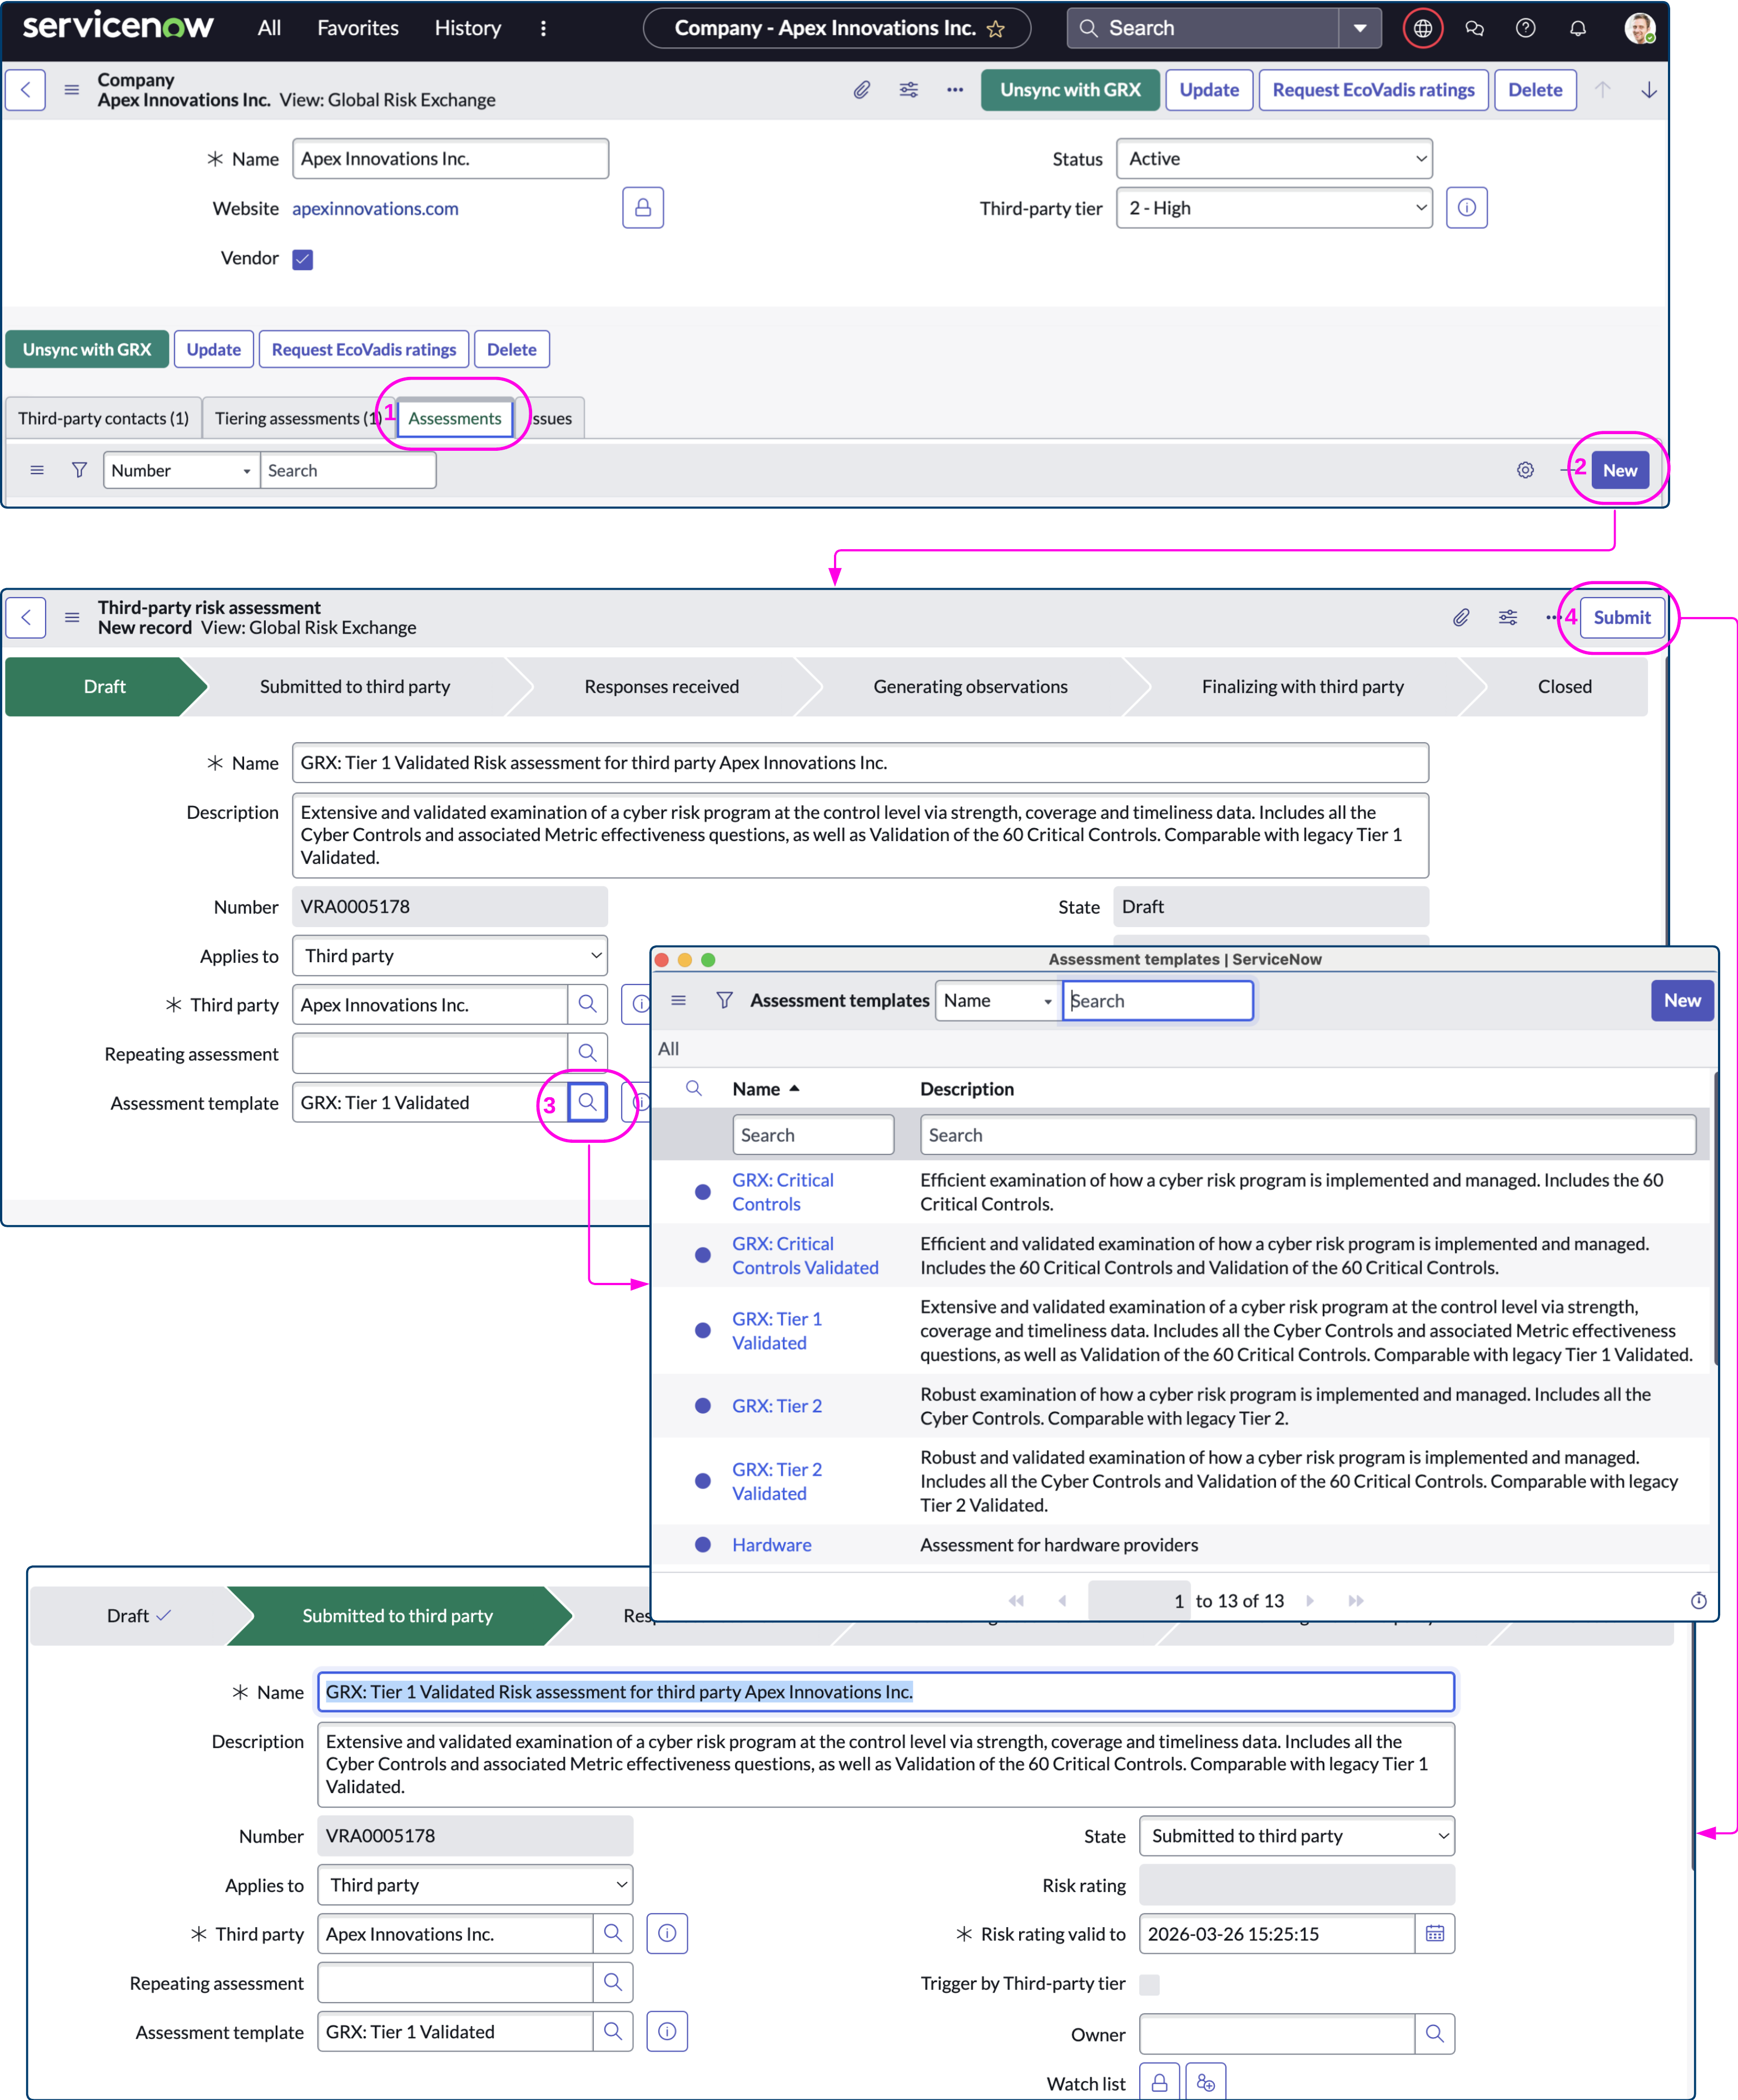Viewport: 1738px width, 2100px height.
Task: Open the Name field selector in Assessment templates popup
Action: coord(998,1000)
